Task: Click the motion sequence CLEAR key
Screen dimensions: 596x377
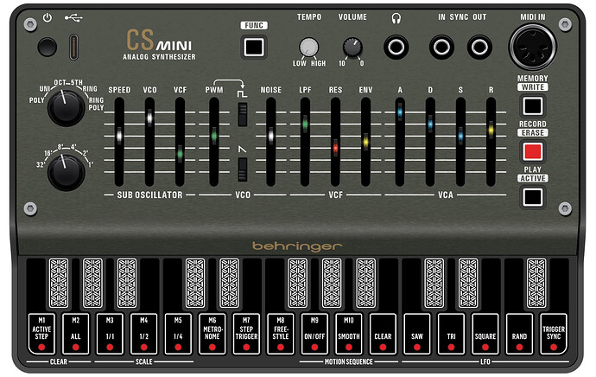Action: click(383, 334)
